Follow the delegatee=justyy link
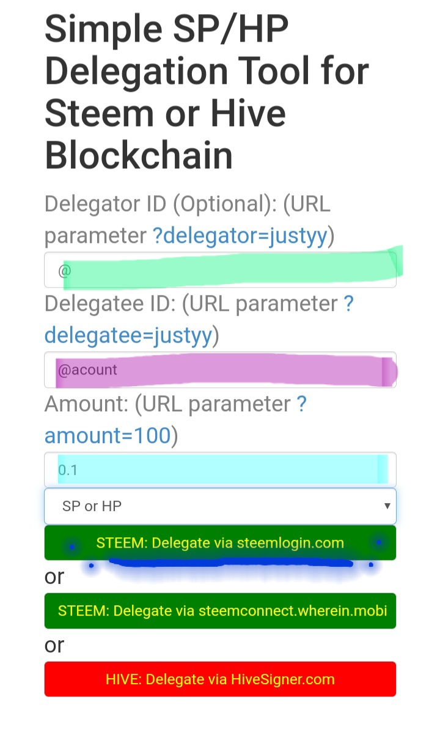Screen dimensions: 440x732 click(128, 335)
